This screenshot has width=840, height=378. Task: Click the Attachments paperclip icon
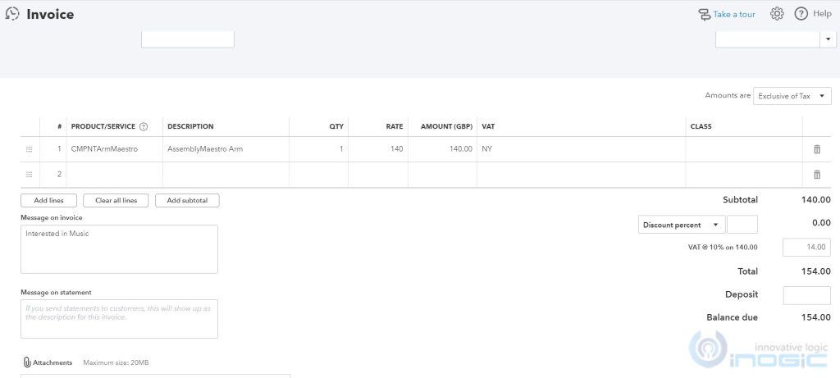27,362
